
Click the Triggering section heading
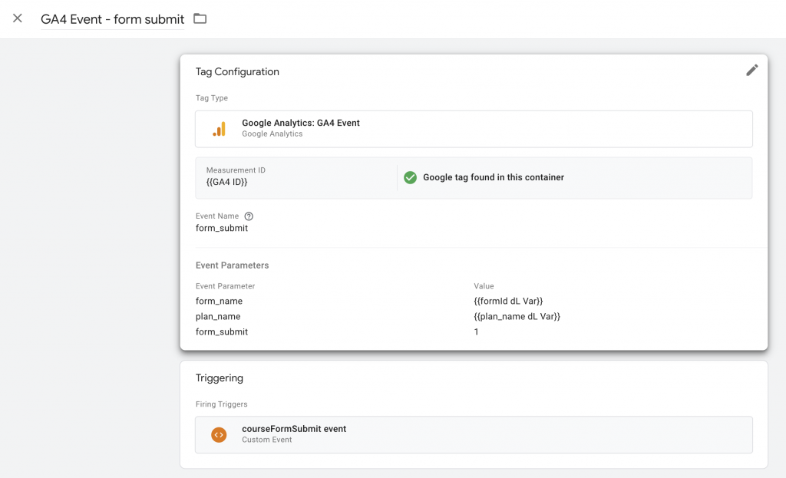219,378
